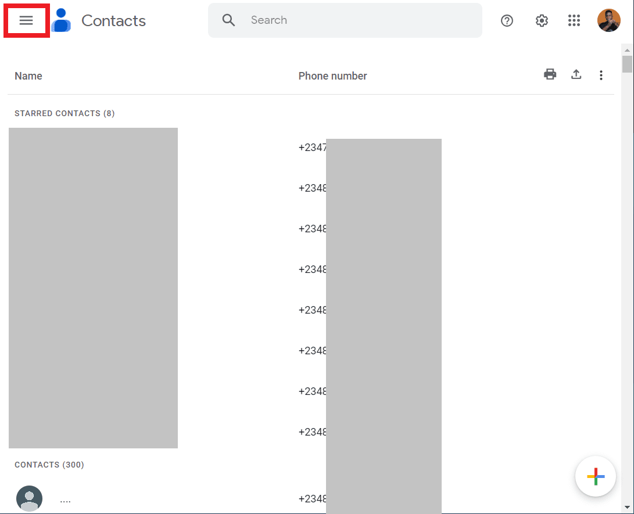Open the main menu hamburger icon
634x514 pixels.
point(26,21)
